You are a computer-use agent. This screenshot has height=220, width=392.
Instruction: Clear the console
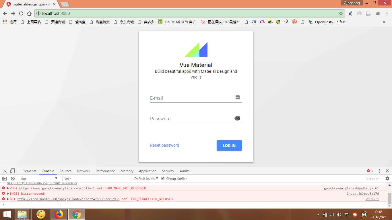pos(13,178)
